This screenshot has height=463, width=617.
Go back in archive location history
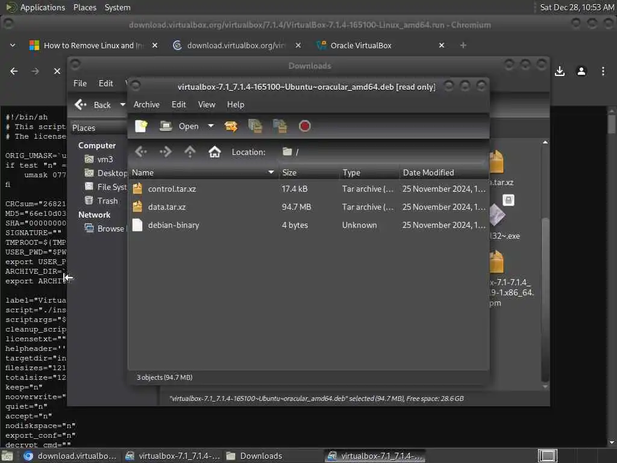[x=141, y=151]
